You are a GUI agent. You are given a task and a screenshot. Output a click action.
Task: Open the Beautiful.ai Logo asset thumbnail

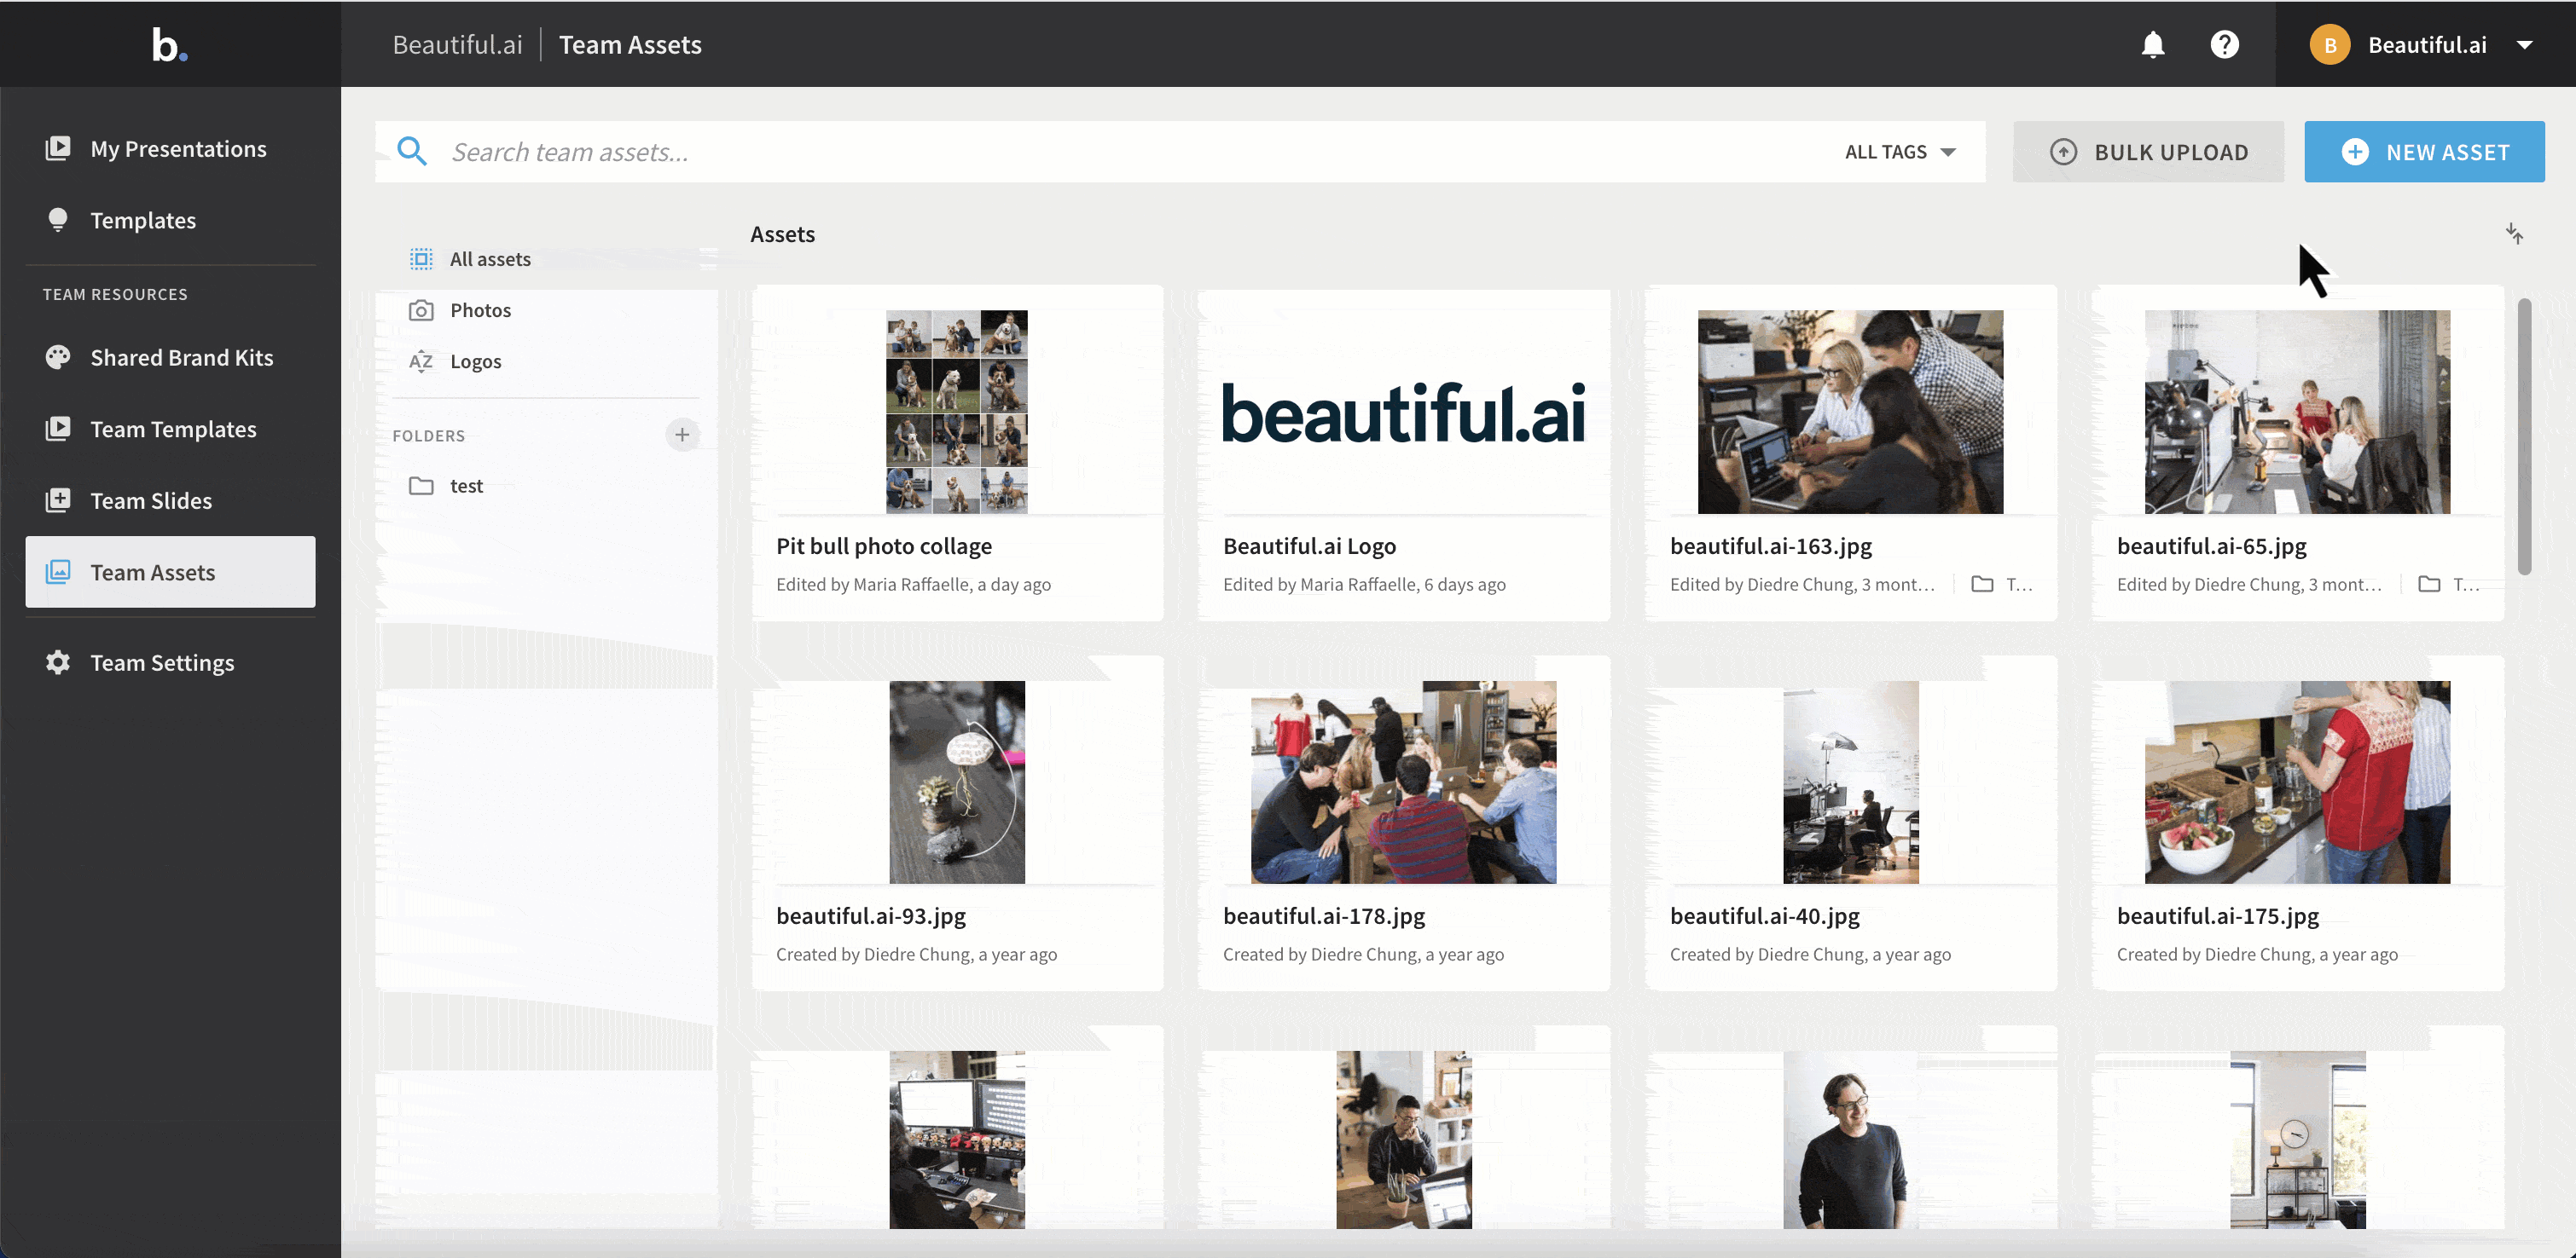[x=1404, y=412]
